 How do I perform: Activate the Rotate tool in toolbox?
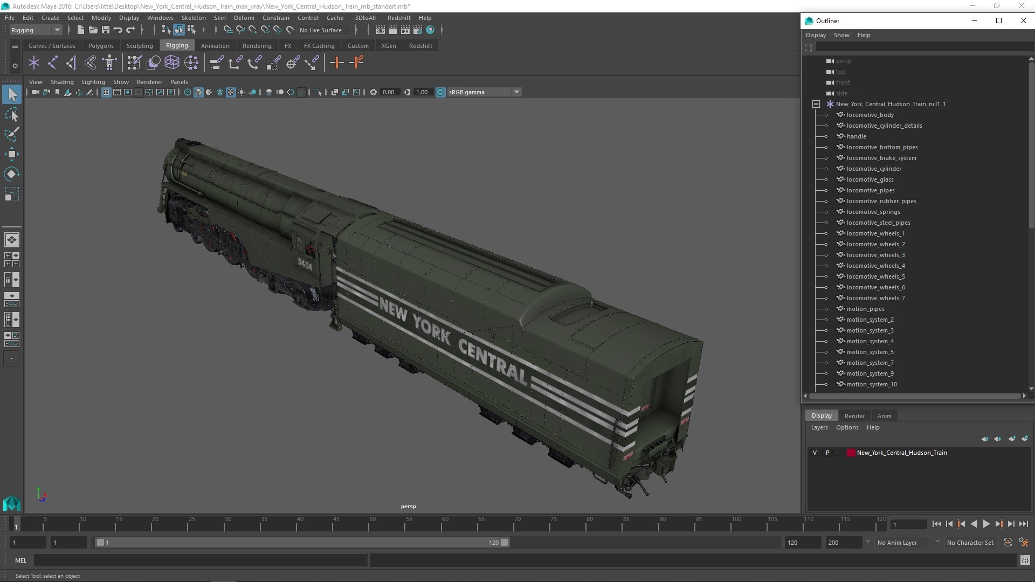pyautogui.click(x=12, y=174)
